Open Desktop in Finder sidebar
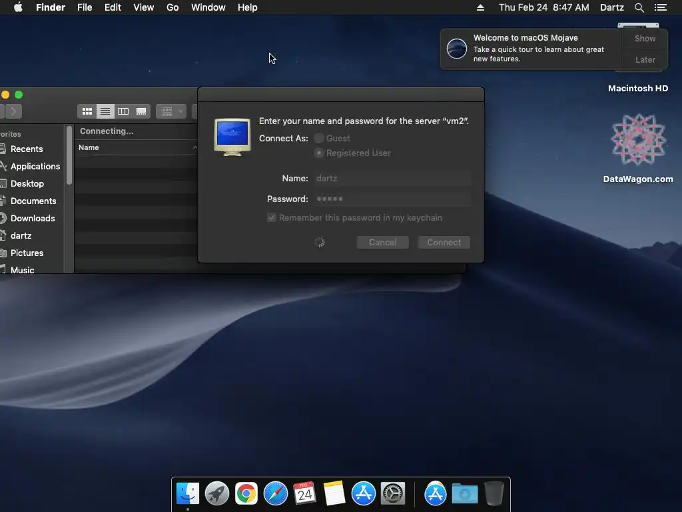 point(27,184)
